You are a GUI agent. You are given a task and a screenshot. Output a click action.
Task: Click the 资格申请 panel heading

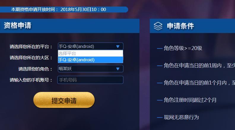18,25
